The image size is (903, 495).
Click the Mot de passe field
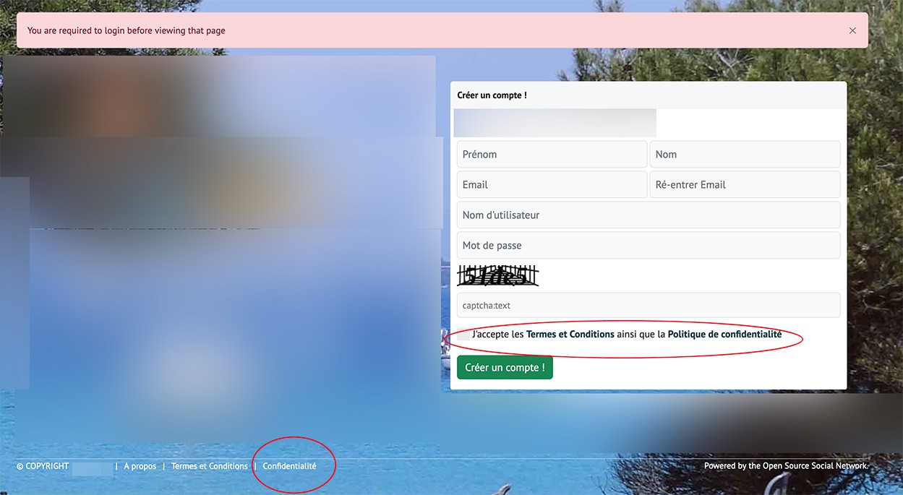[x=648, y=245]
